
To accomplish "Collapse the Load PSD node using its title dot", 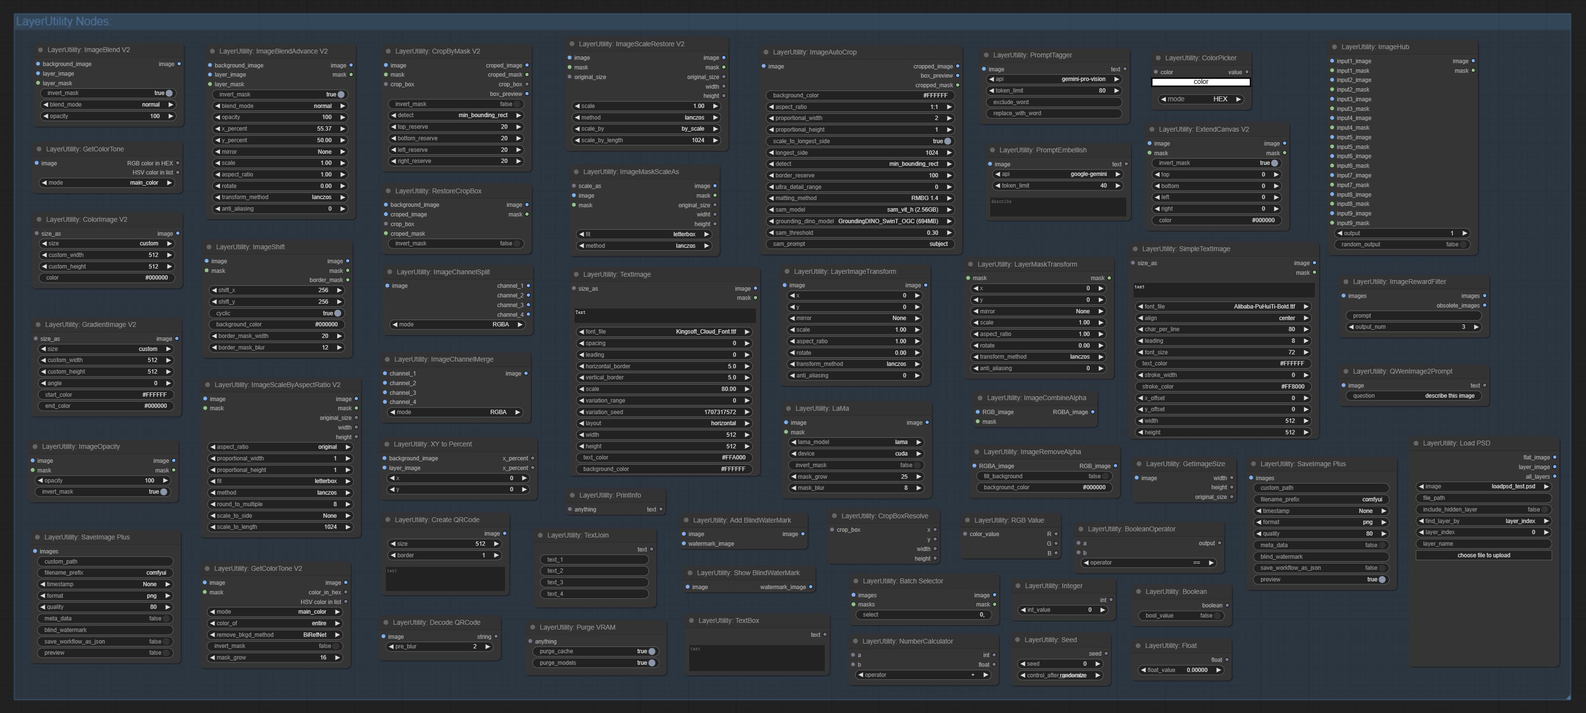I will [1416, 443].
